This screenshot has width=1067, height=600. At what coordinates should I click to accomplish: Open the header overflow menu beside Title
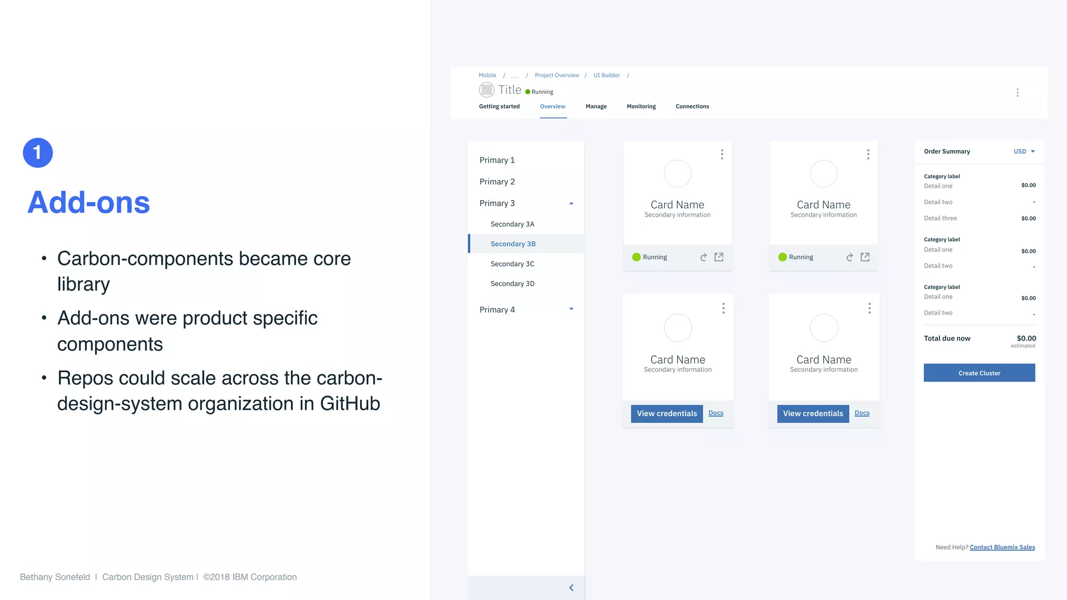1017,93
